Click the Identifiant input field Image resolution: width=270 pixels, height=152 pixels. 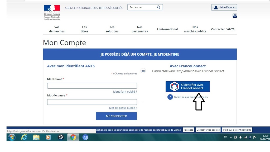click(92, 86)
